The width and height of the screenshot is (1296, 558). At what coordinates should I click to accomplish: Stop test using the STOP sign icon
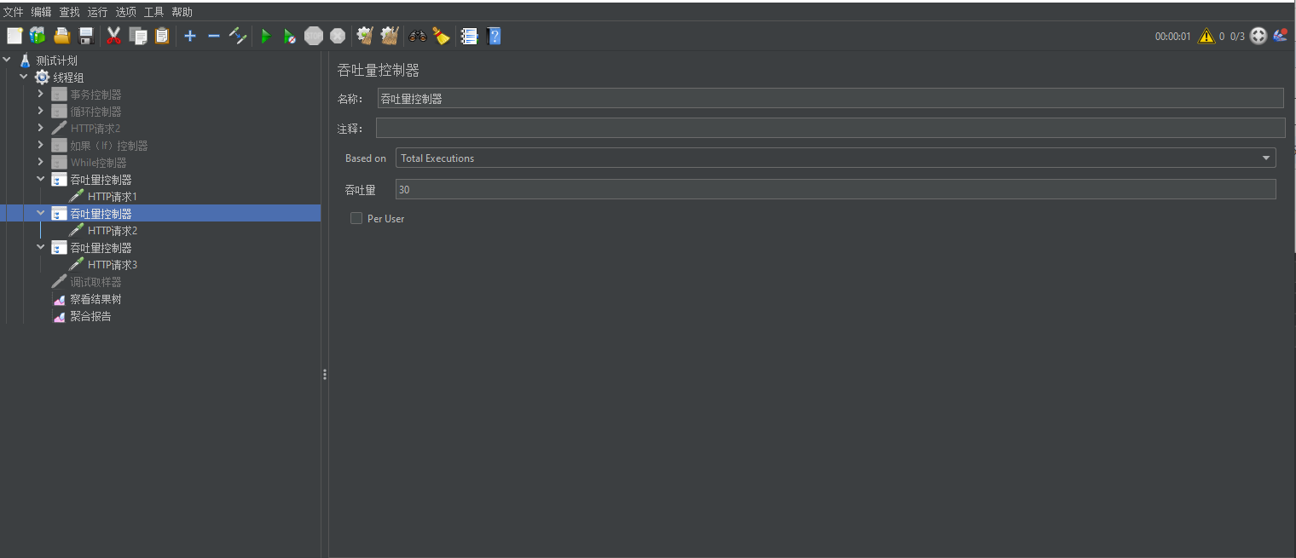(x=314, y=36)
